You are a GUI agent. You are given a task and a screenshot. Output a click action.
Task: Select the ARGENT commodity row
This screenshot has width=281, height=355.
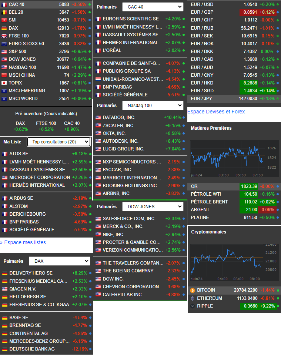tap(234, 210)
